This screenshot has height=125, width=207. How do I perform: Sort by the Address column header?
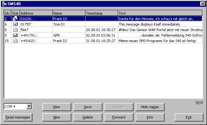tap(36, 13)
